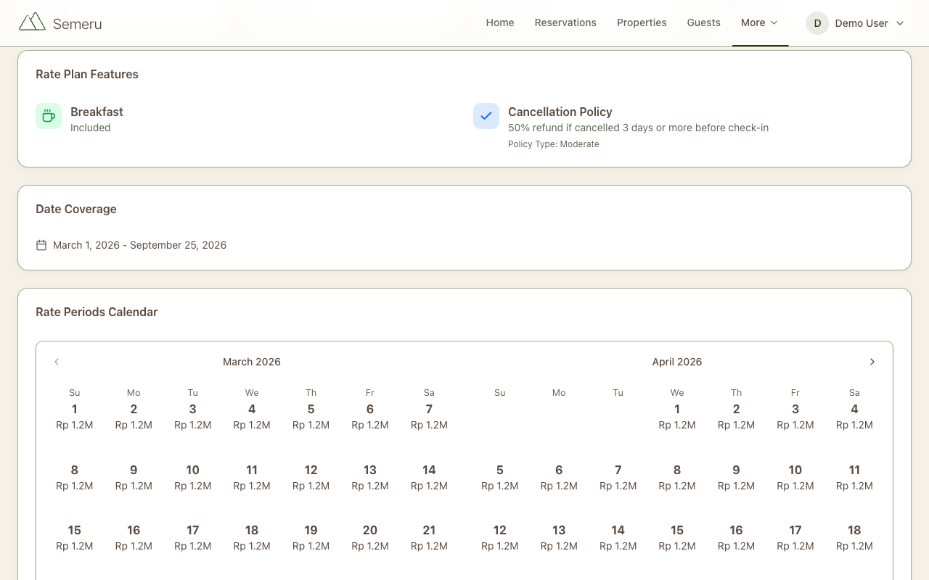
Task: Pick April 7 date cell
Action: click(x=618, y=478)
